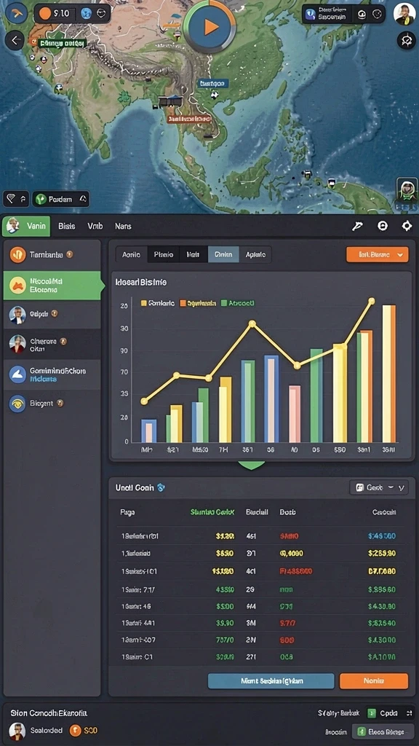419x746 pixels.
Task: Click the orange Nonie button
Action: click(373, 681)
